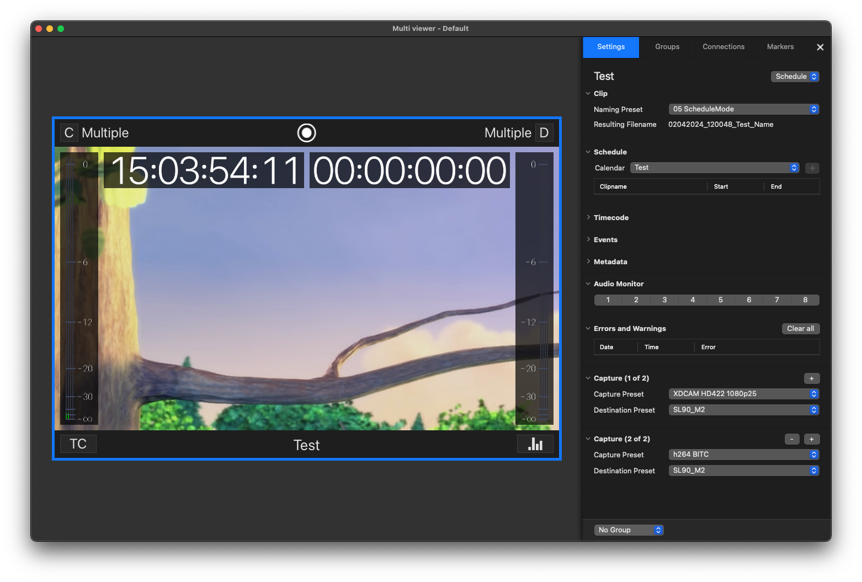The width and height of the screenshot is (862, 582).
Task: Click the Multiple label next to C
Action: (x=105, y=133)
